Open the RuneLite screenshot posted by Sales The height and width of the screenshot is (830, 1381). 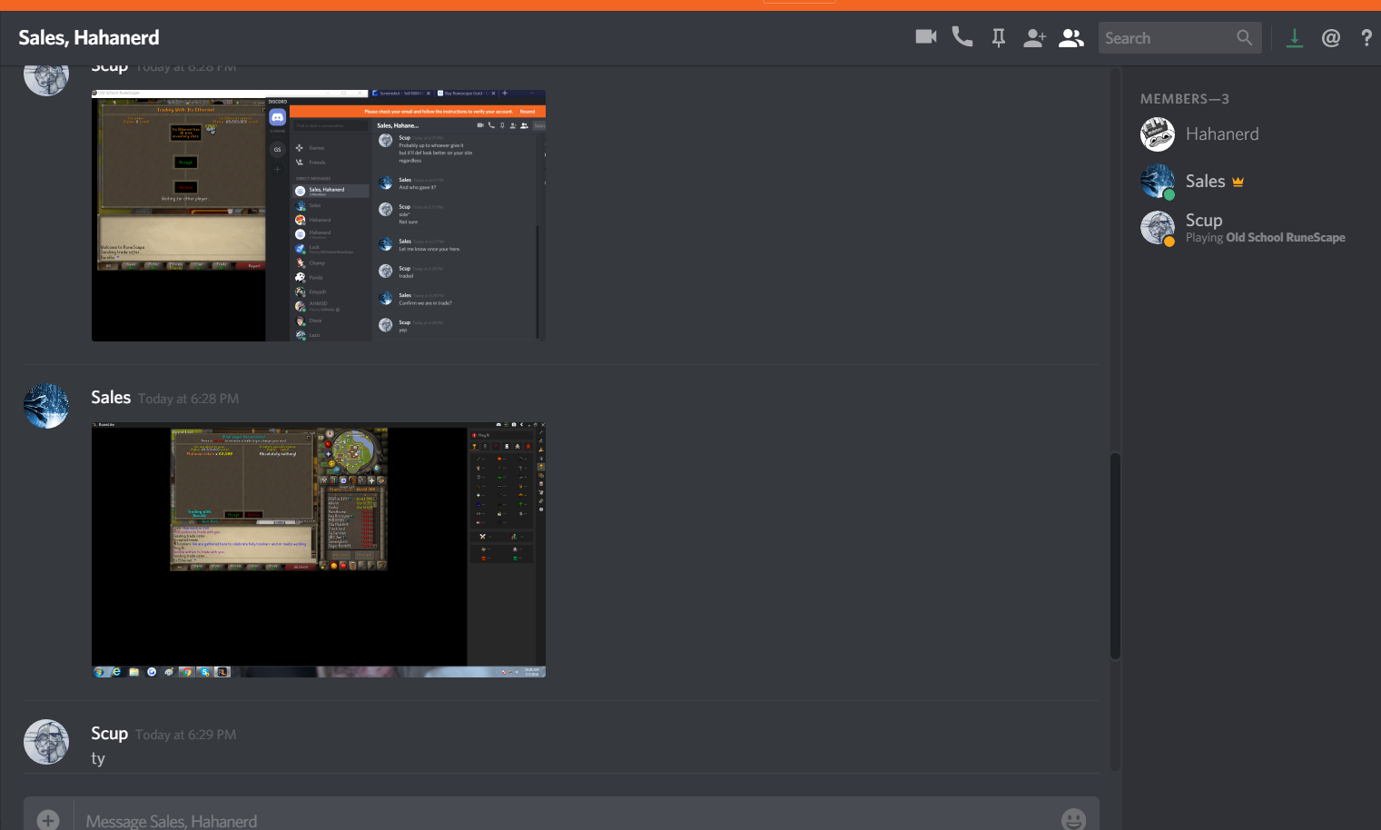click(x=319, y=549)
